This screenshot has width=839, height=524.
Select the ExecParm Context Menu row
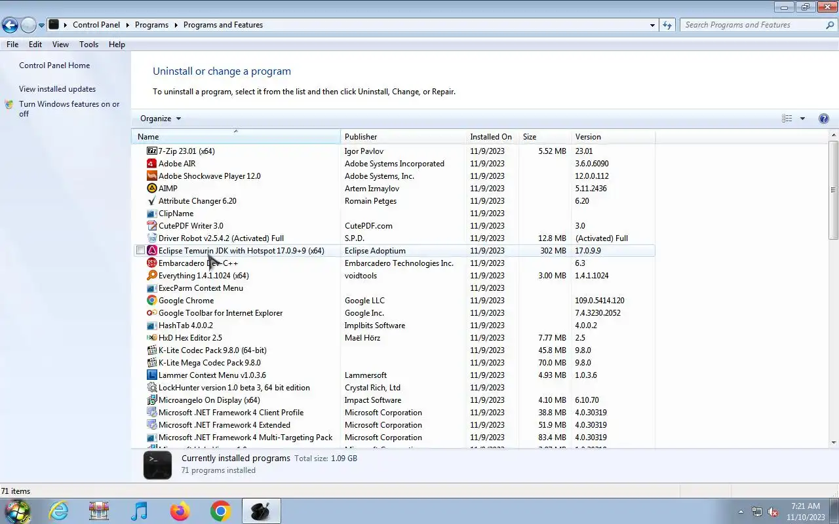click(x=393, y=288)
